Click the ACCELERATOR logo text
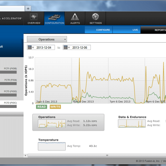 [12, 18]
